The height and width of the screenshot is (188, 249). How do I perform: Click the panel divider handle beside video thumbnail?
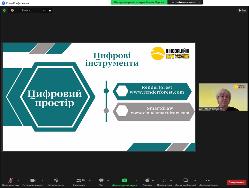tap(197, 97)
